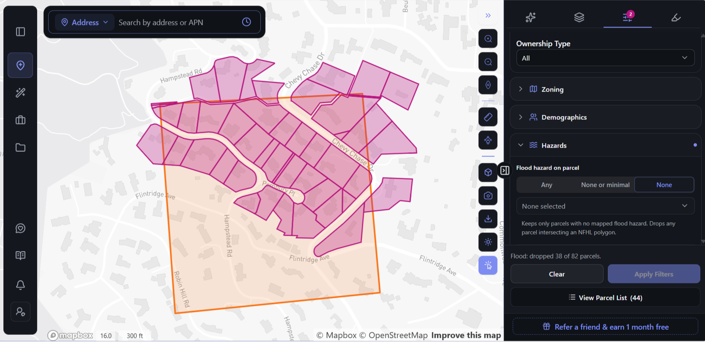
Task: Open the feedback chat heart icon
Action: (20, 228)
